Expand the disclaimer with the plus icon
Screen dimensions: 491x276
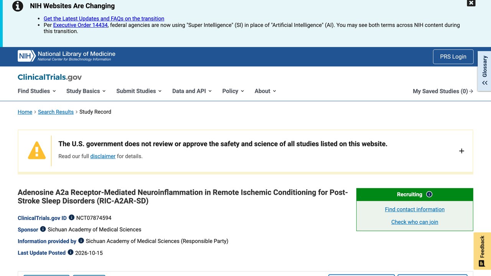click(461, 151)
